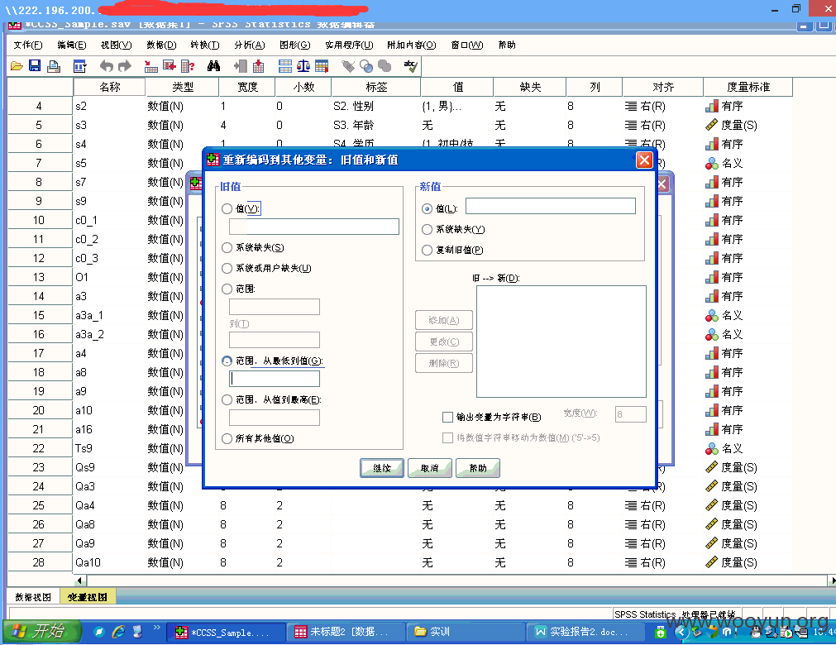Click the Show all variables icon
The height and width of the screenshot is (645, 836).
[385, 66]
